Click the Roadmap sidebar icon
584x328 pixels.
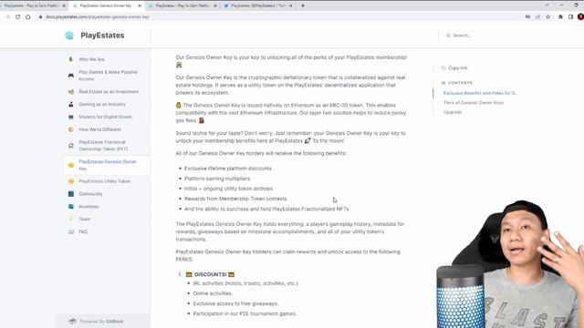coord(71,207)
